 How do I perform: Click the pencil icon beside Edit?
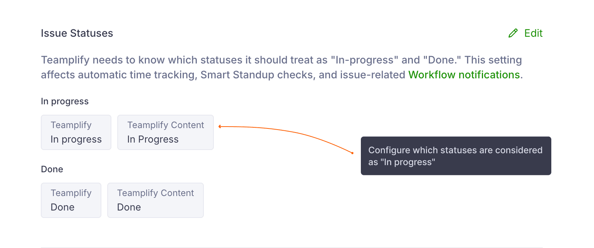513,33
